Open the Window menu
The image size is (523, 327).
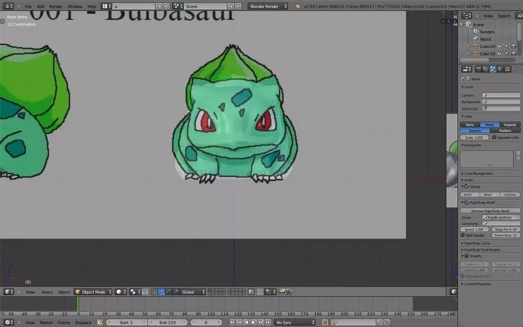(x=75, y=6)
